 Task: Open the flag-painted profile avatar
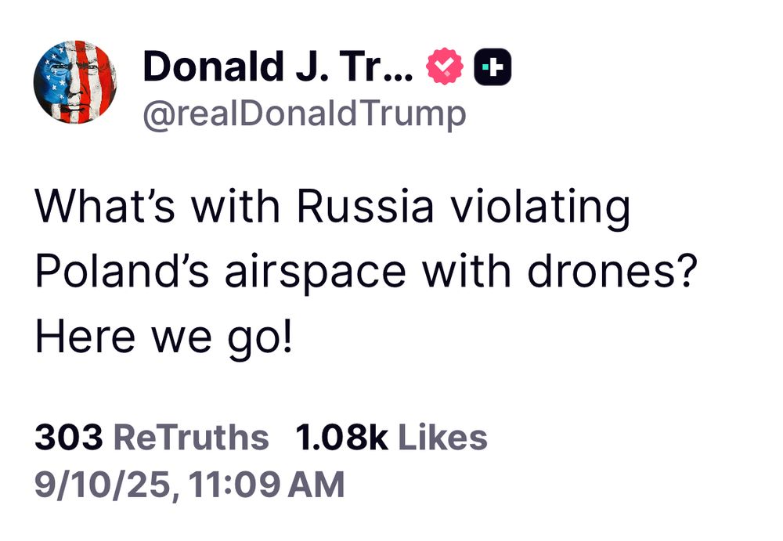76,83
